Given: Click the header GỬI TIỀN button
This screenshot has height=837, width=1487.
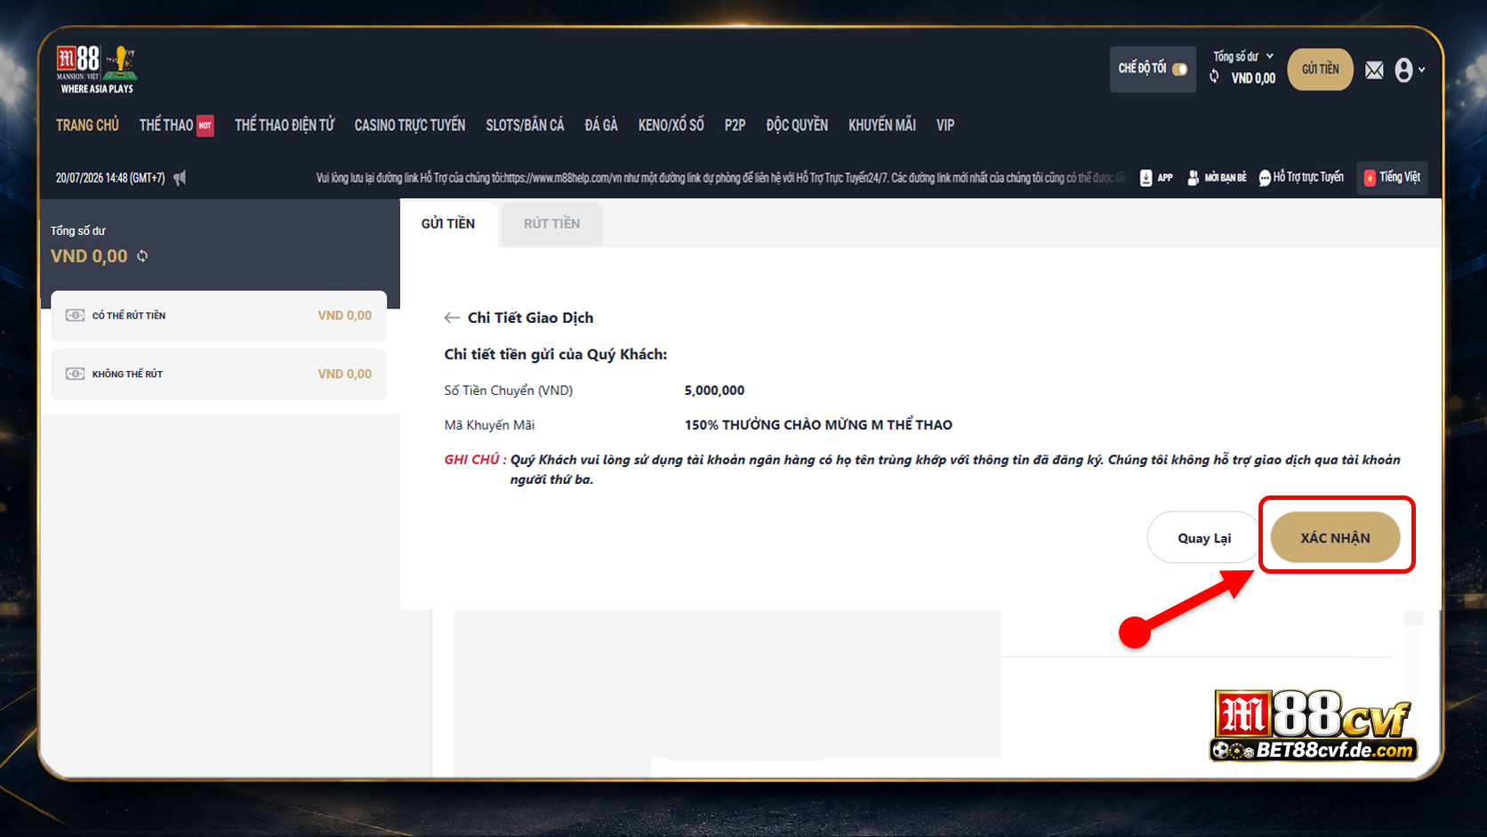Looking at the screenshot, I should coord(1320,69).
